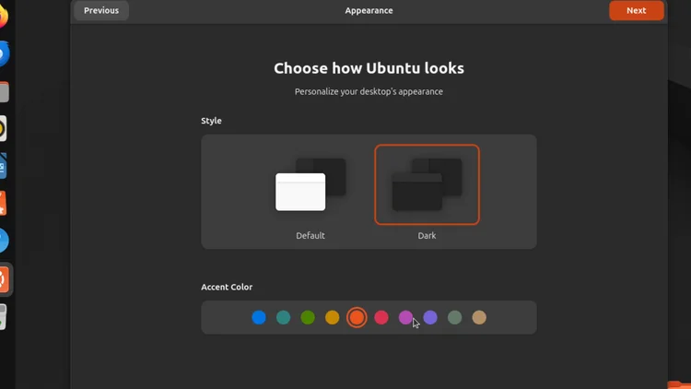The width and height of the screenshot is (691, 389).
Task: Pick the teal accent color
Action: (x=284, y=317)
